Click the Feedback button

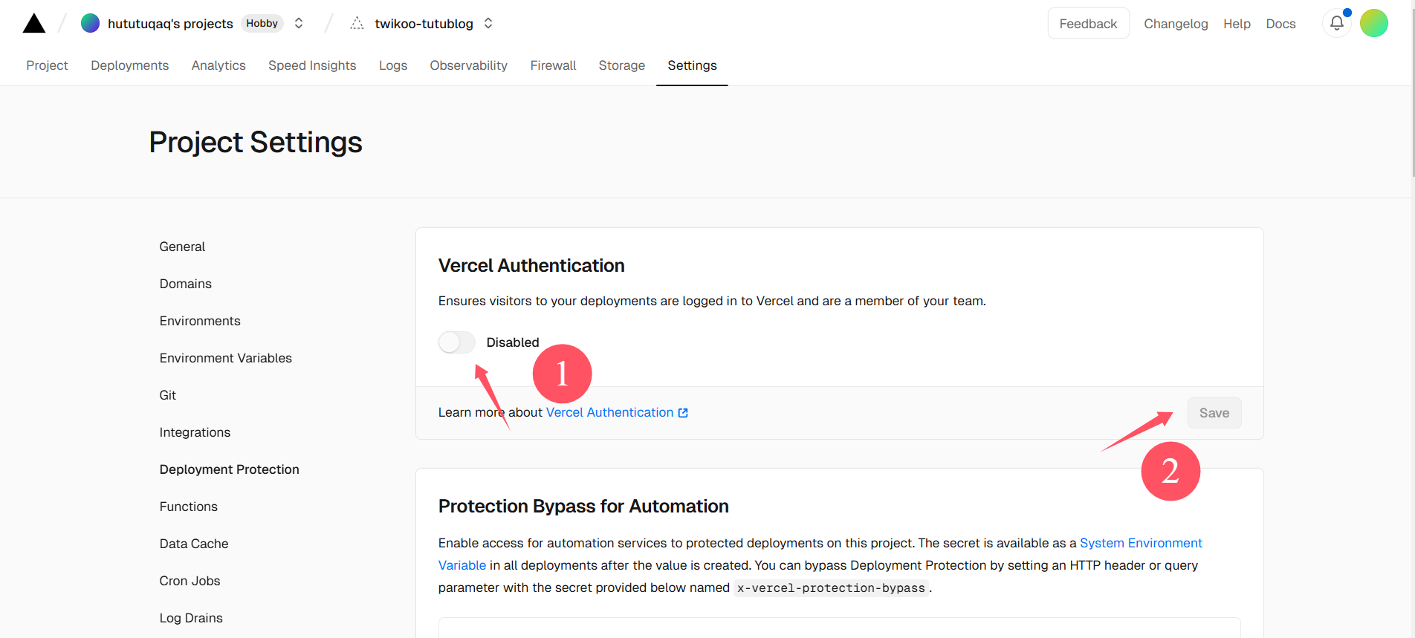[x=1087, y=24]
